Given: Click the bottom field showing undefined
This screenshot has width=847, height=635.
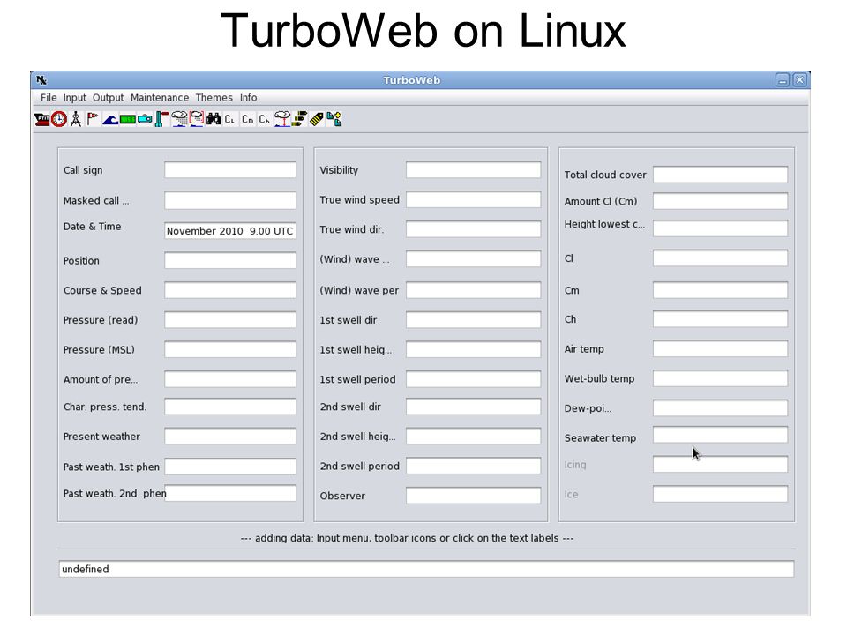Looking at the screenshot, I should pyautogui.click(x=426, y=569).
